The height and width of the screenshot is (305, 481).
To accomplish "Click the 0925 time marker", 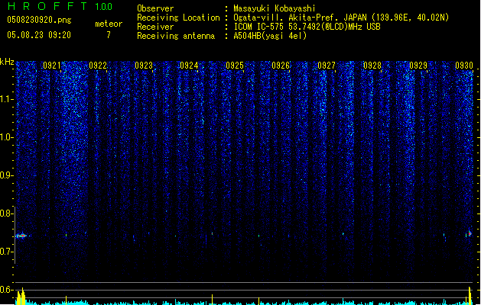I will (235, 66).
